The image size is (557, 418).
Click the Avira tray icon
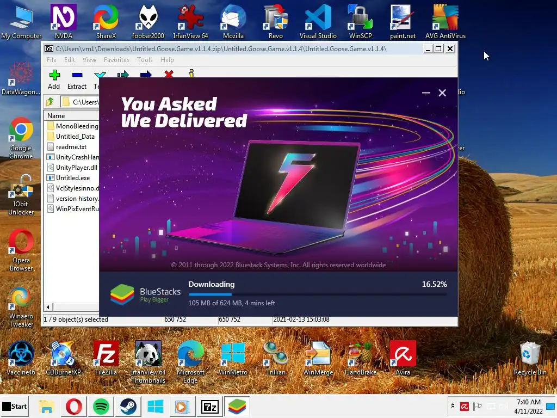(x=465, y=406)
